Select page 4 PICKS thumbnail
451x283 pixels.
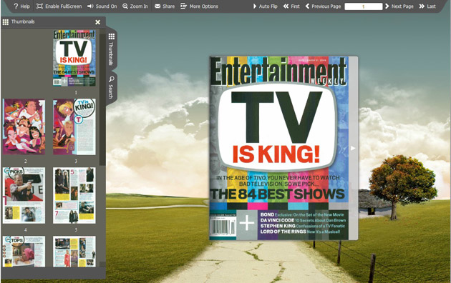24,196
